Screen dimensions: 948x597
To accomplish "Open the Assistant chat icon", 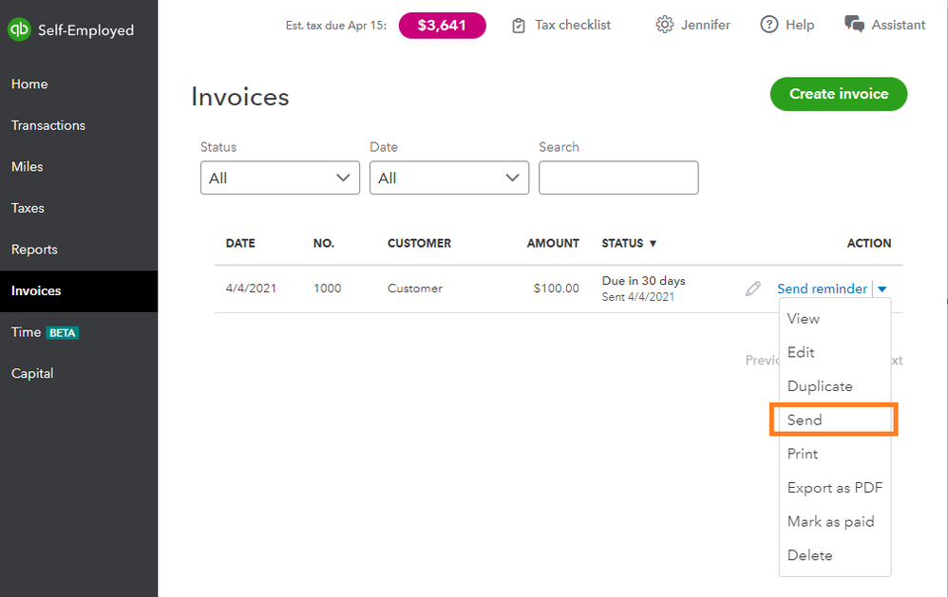I will click(854, 24).
